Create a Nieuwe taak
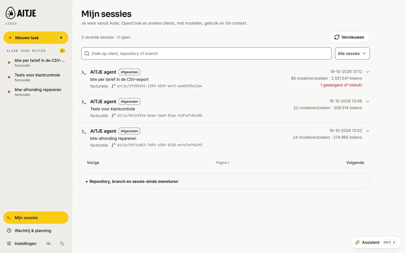Image resolution: width=406 pixels, height=253 pixels. (x=36, y=38)
